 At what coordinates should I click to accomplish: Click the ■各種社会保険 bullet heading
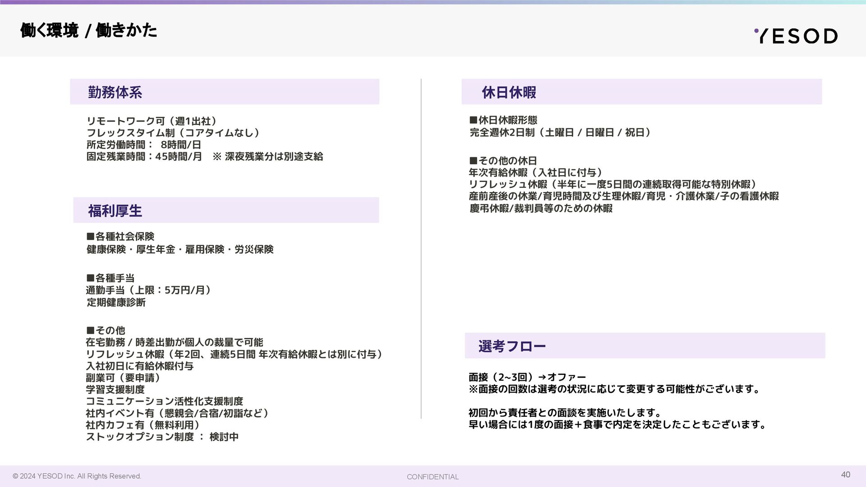[x=120, y=237]
